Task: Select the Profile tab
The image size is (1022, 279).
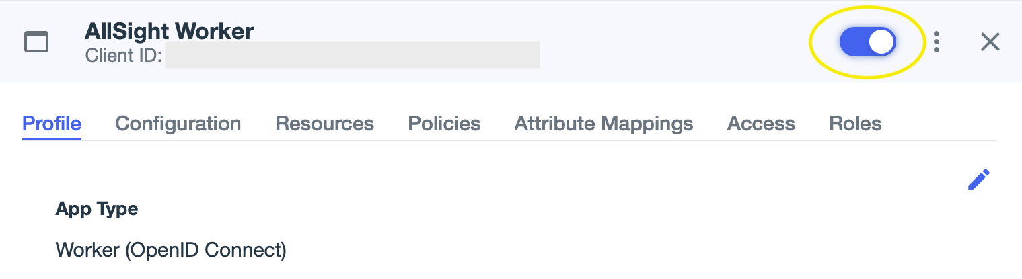Action: [x=52, y=124]
